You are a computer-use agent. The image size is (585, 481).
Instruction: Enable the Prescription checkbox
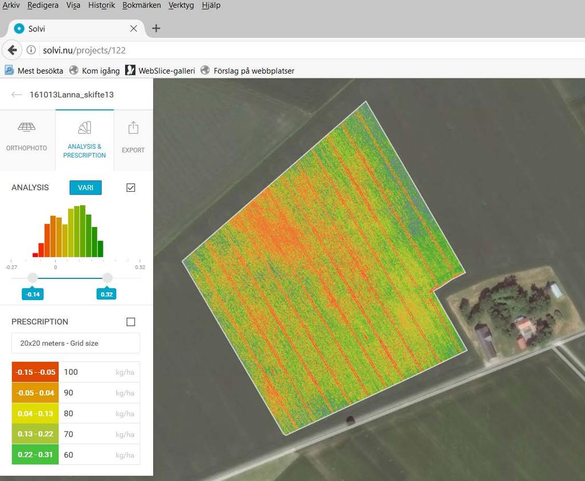pyautogui.click(x=131, y=322)
